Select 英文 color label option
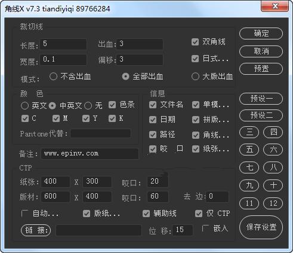293x253 pixels. (x=24, y=106)
